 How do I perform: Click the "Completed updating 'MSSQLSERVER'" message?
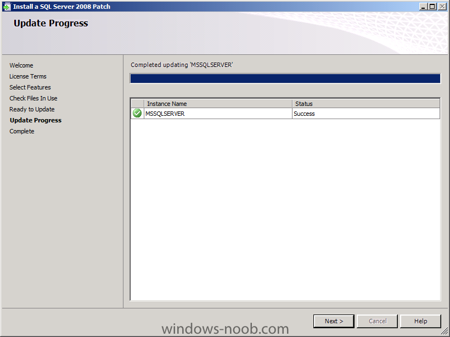pyautogui.click(x=182, y=65)
